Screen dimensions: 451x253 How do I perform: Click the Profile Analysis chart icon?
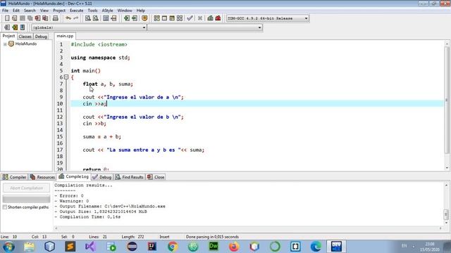click(210, 18)
